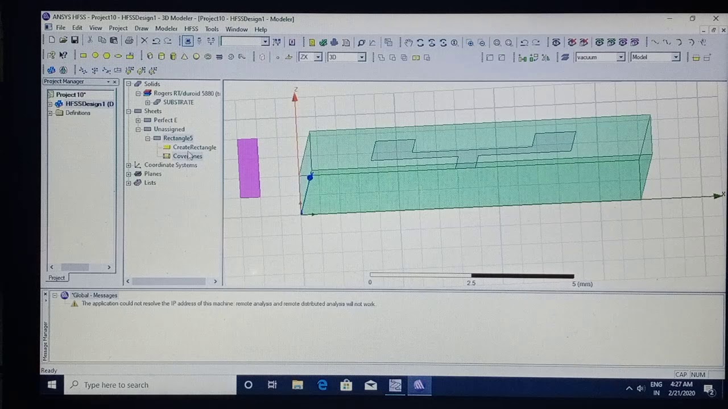Select the Draw box tool
This screenshot has width=728, height=409.
(150, 56)
